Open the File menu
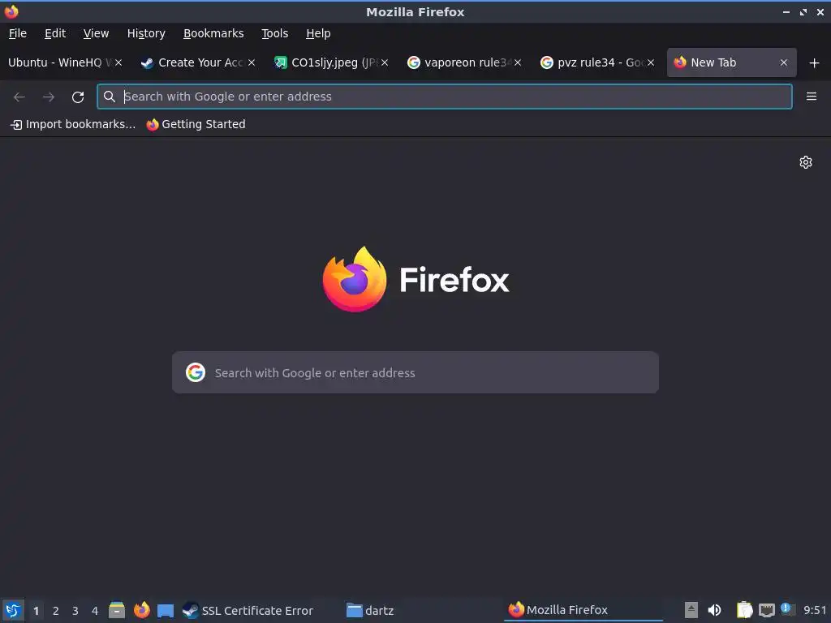Image resolution: width=831 pixels, height=623 pixels. click(18, 33)
